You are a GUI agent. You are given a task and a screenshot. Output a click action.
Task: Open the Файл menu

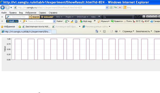tap(4, 13)
